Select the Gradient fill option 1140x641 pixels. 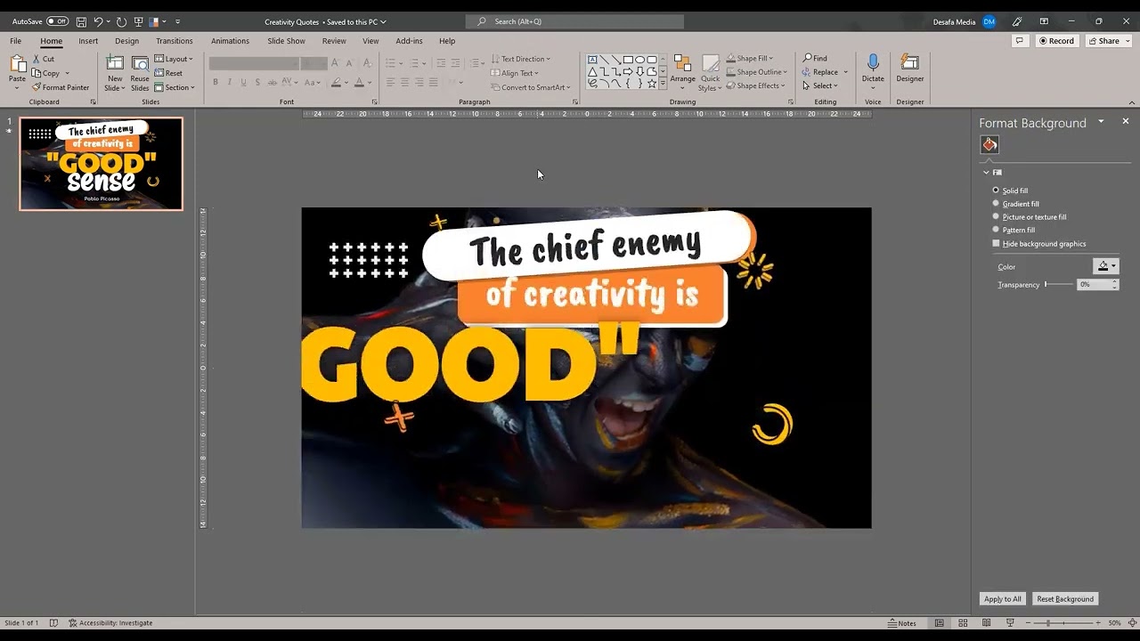(x=1015, y=204)
